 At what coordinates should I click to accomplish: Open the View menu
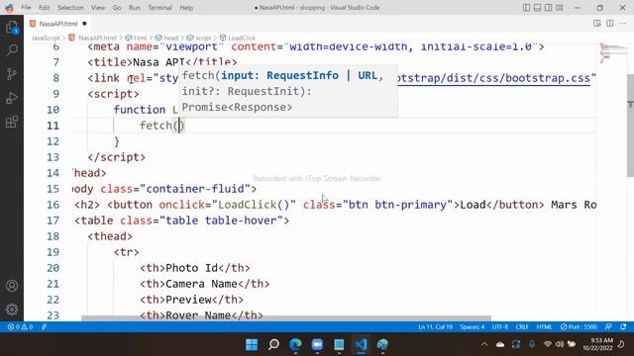pos(98,8)
